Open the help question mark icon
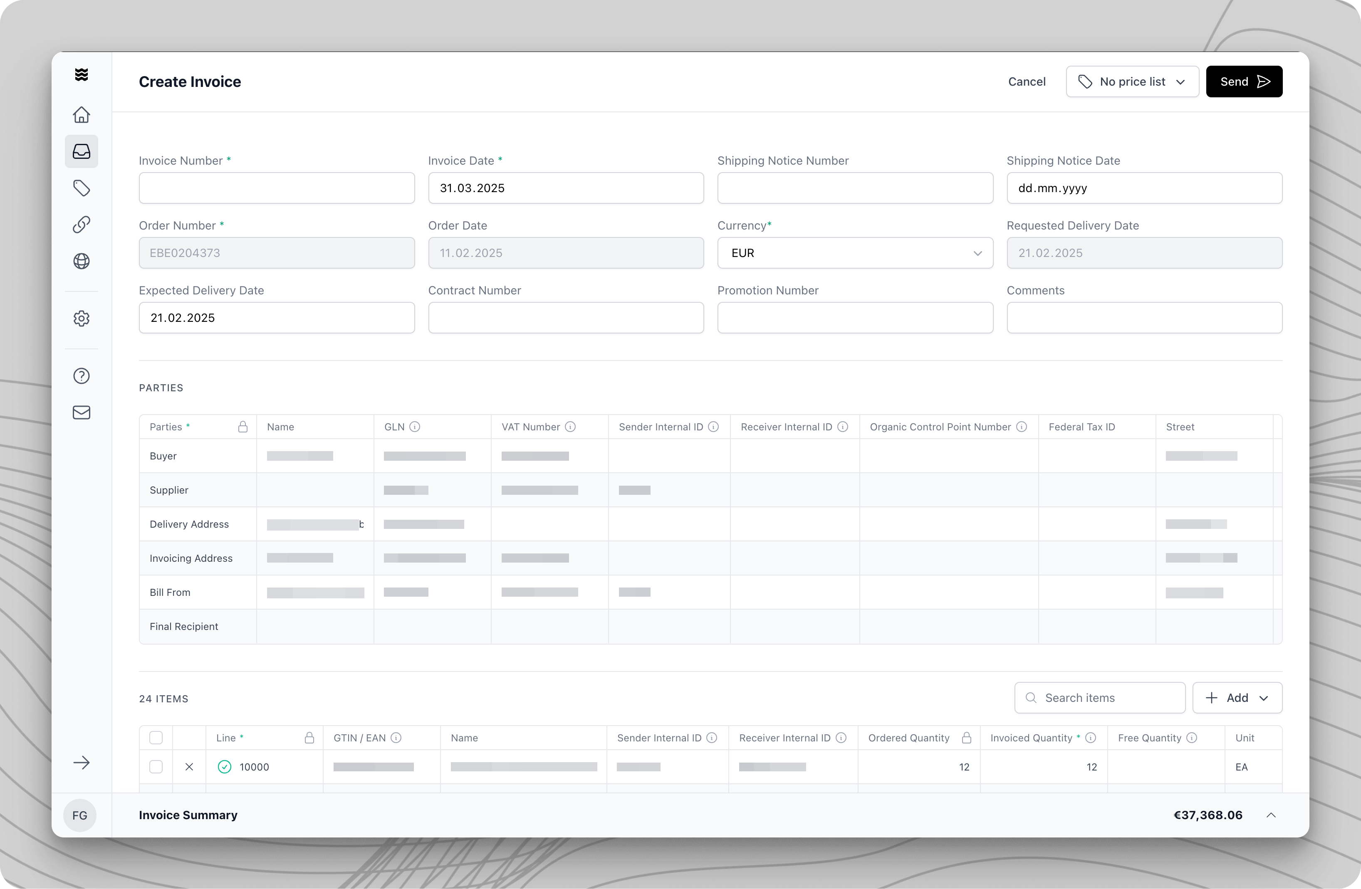1361x889 pixels. click(81, 375)
